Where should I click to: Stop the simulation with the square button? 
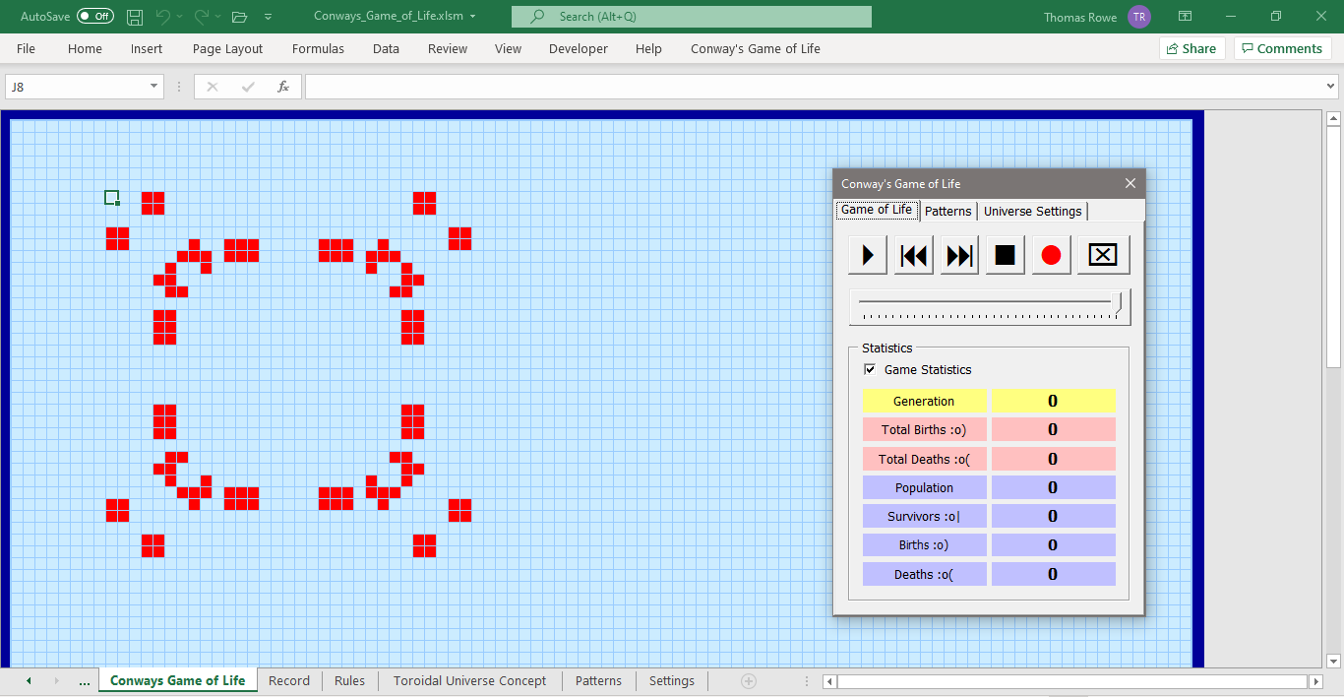pos(1006,255)
